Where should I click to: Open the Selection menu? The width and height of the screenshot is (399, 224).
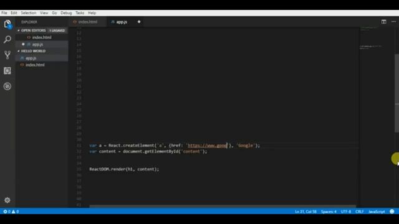29,13
